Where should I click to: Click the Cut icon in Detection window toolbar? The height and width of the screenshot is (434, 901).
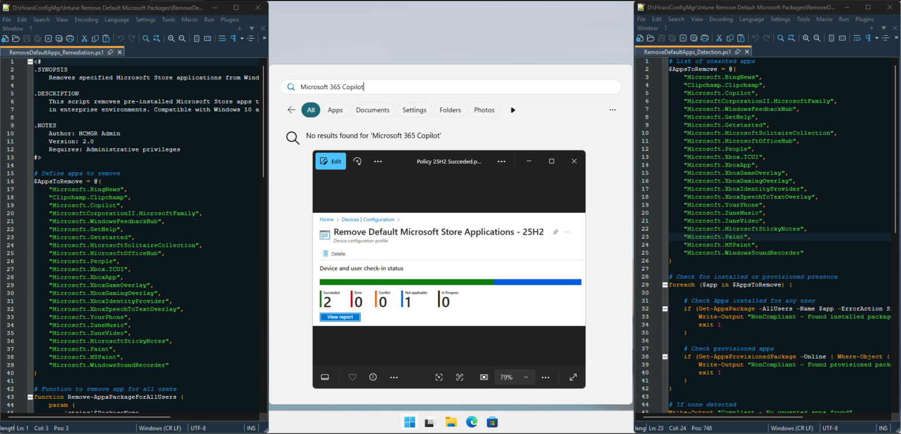tap(719, 38)
